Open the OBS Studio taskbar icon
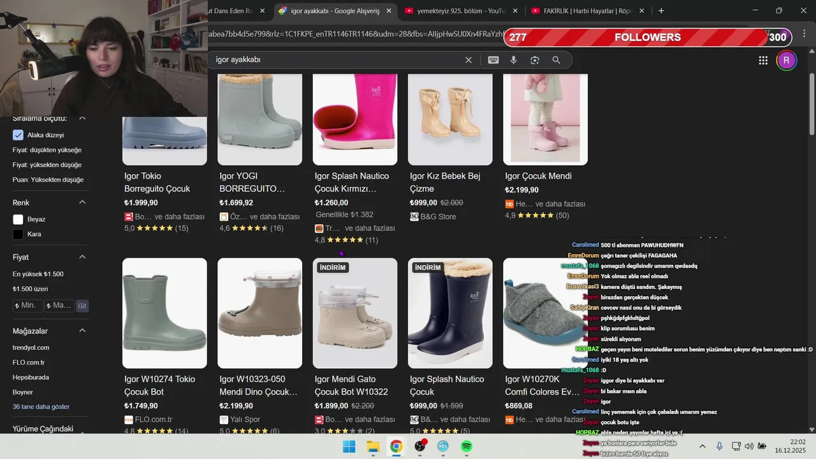 tap(420, 446)
